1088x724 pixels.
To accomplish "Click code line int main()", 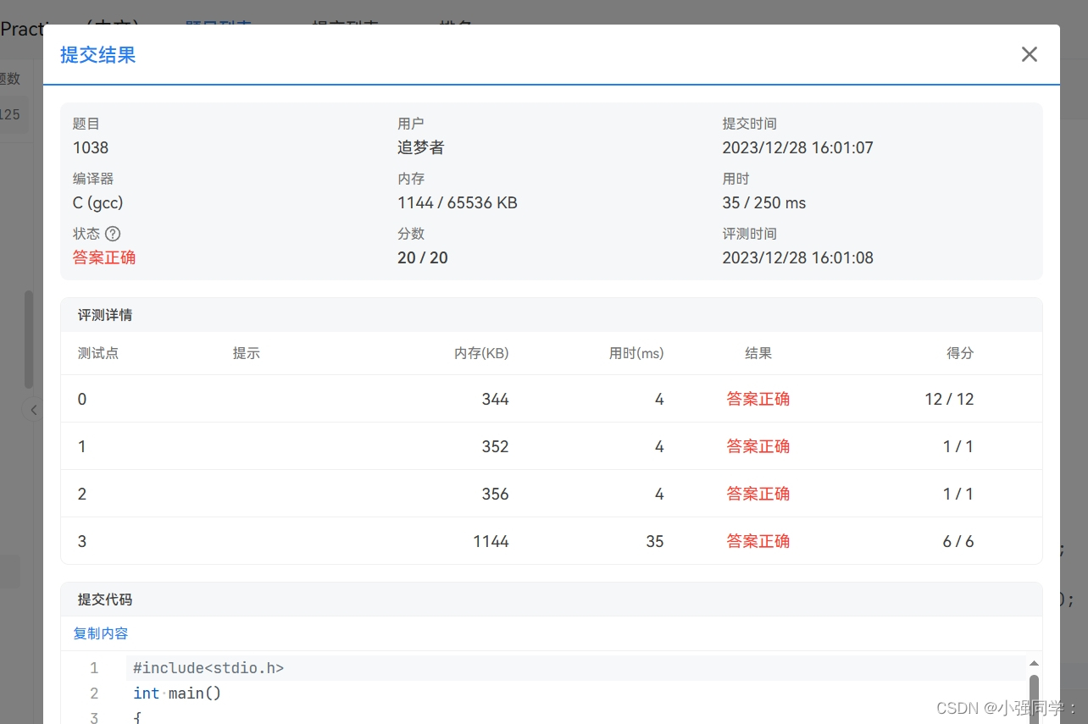I will pos(177,694).
